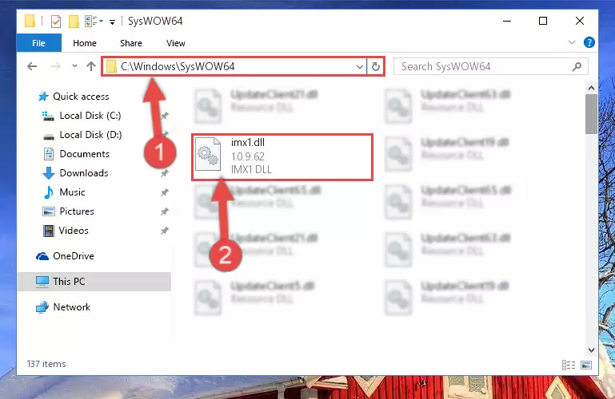Click the vertical scrollbar down arrow
Screen dimensions: 615x399
point(591,350)
